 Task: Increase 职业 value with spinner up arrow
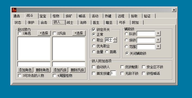coord(115,39)
